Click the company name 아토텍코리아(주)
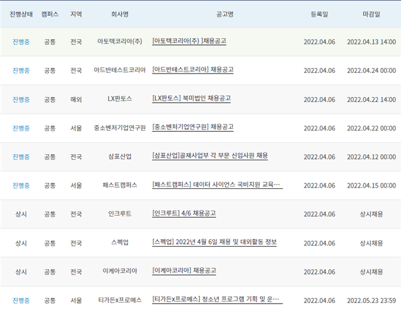Screen dimensions: 401x314 click(120, 41)
